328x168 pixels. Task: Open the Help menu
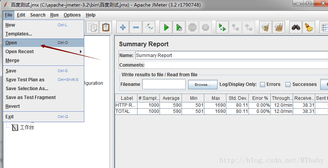click(90, 15)
